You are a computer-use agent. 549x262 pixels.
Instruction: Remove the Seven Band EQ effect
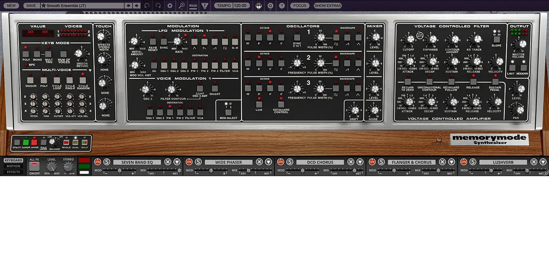167,162
